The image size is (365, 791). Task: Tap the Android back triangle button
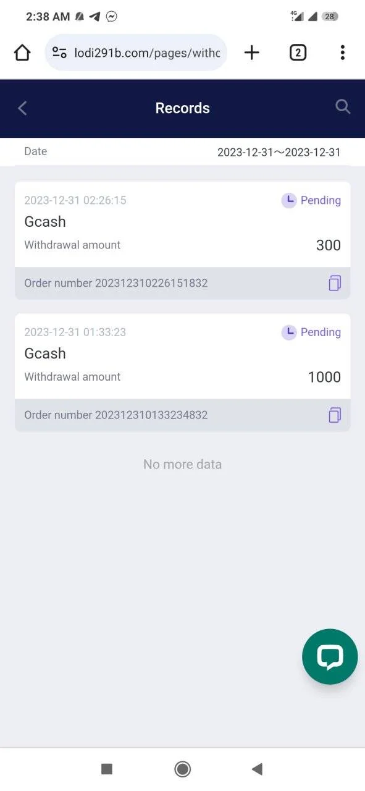click(x=258, y=769)
